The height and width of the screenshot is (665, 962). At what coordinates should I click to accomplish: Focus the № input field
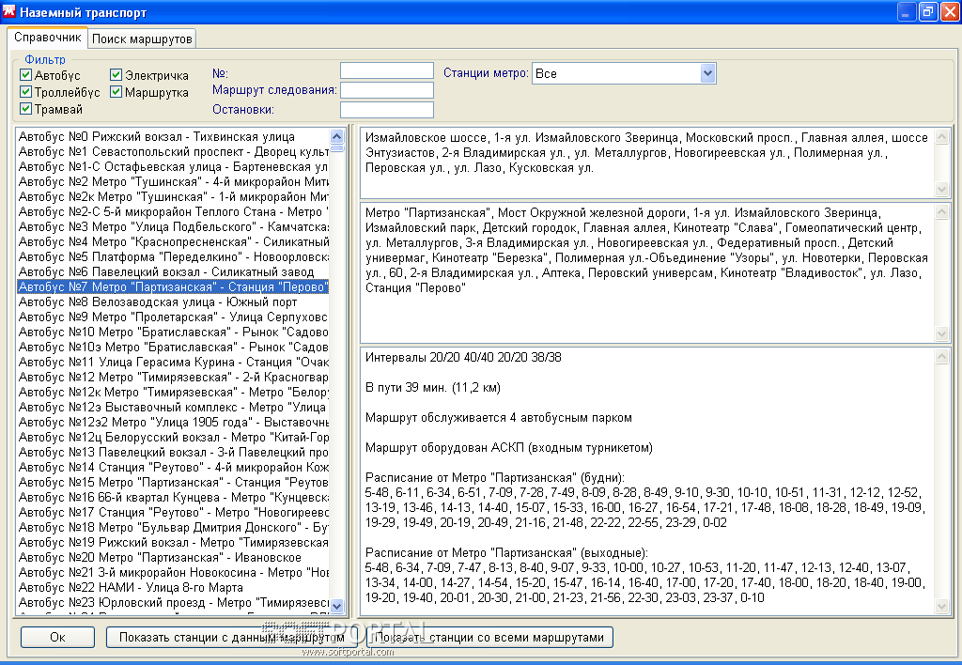tap(387, 71)
